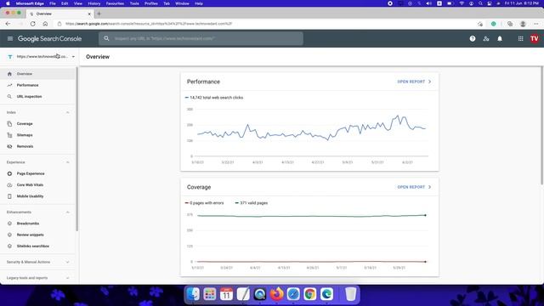Image resolution: width=544 pixels, height=306 pixels.
Task: Open the Edge Collections icon
Action: [x=510, y=24]
